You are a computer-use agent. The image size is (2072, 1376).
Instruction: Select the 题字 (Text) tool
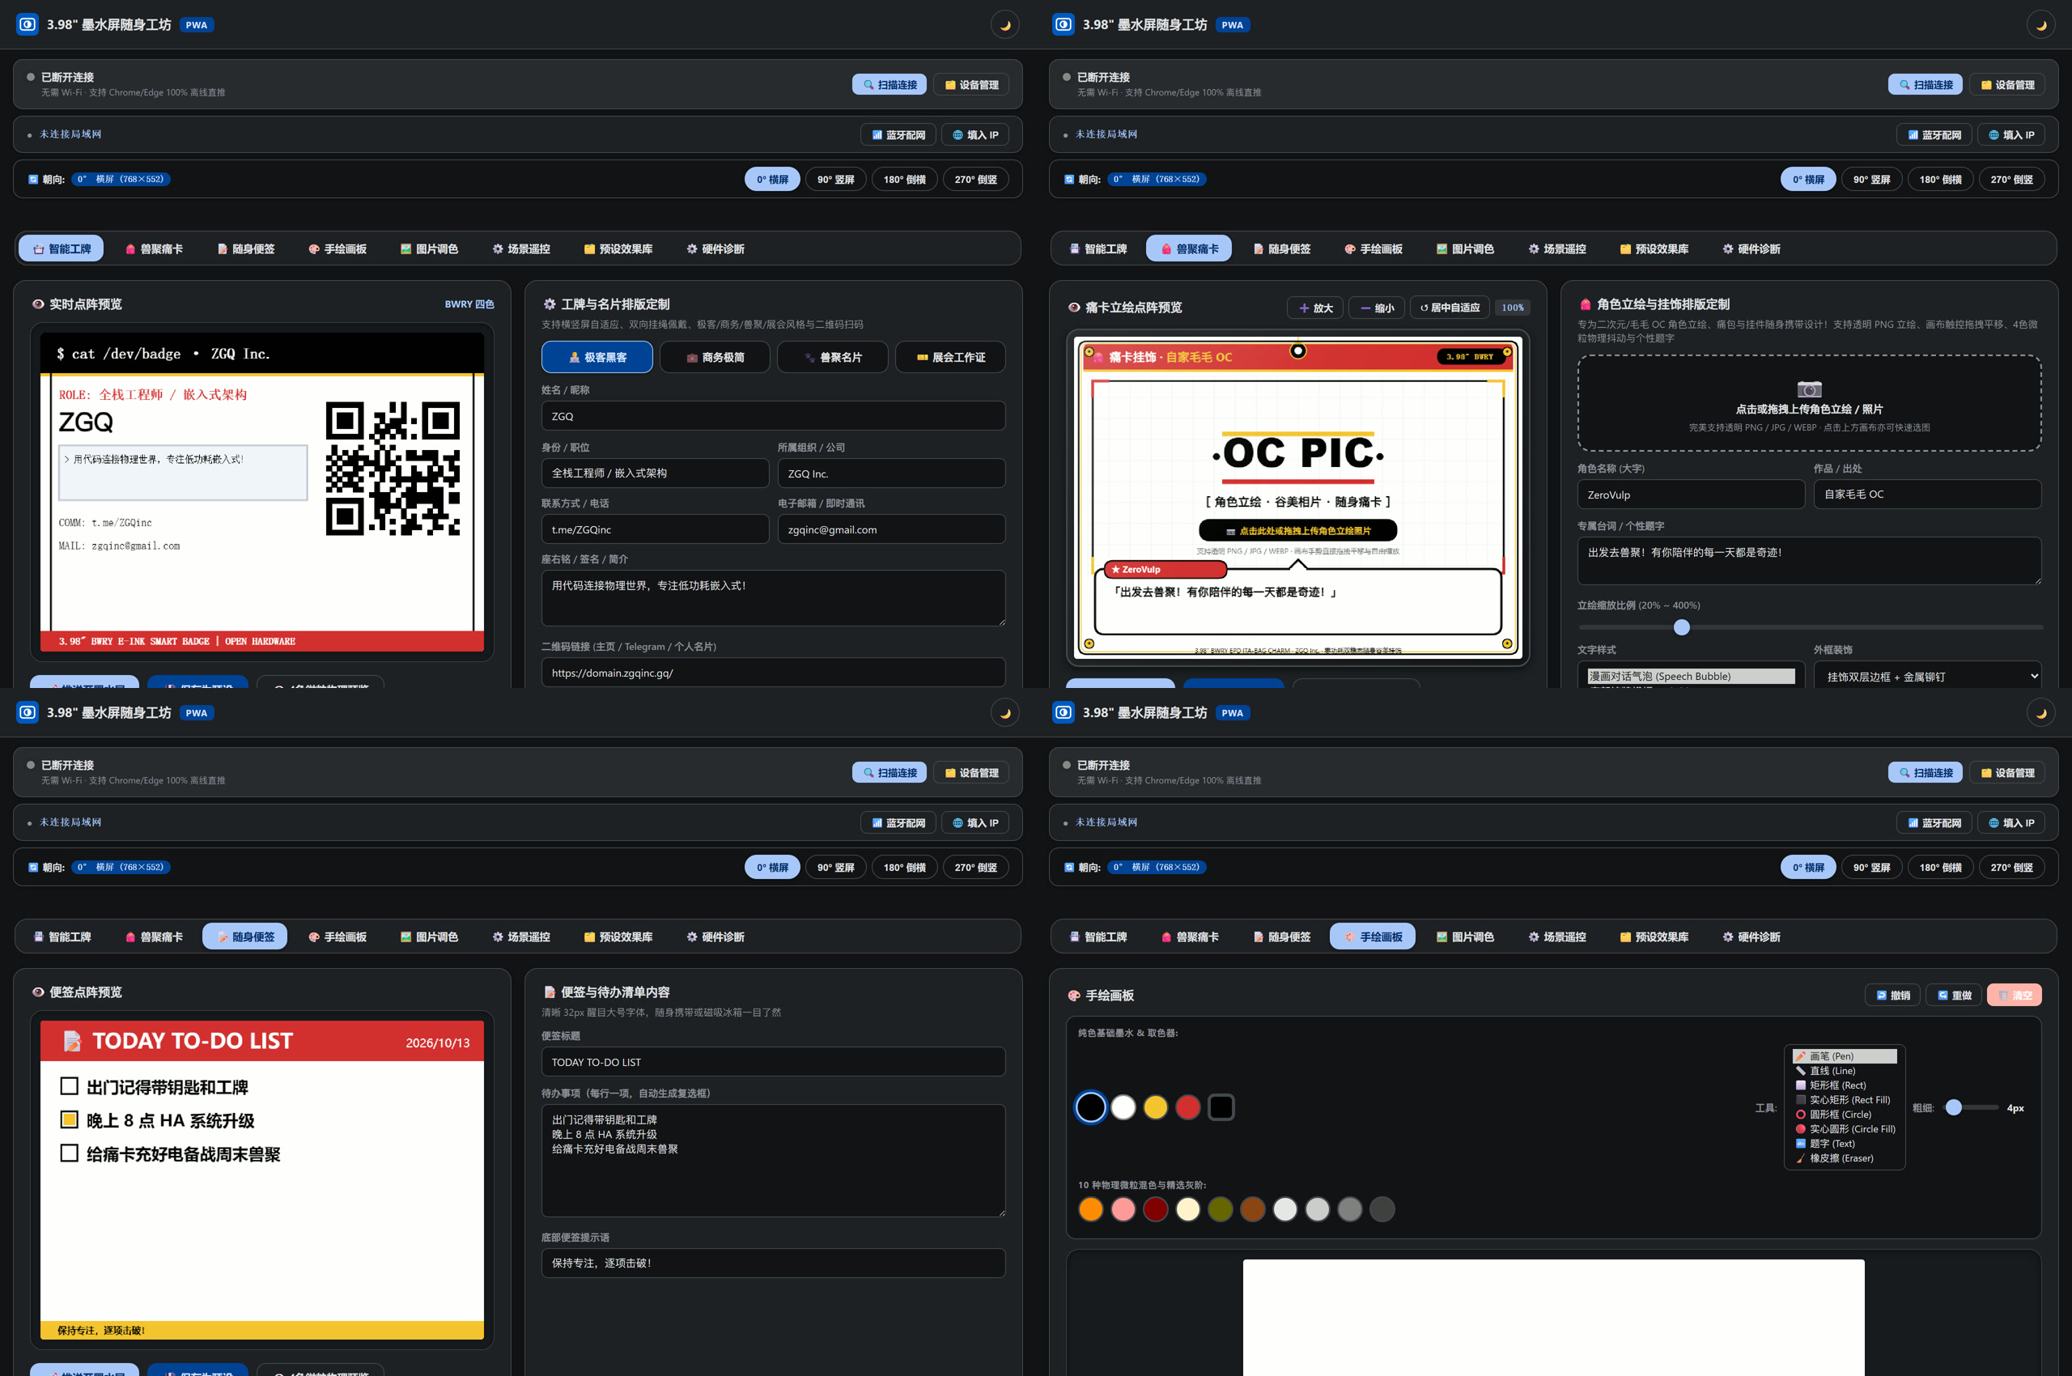[1844, 1144]
